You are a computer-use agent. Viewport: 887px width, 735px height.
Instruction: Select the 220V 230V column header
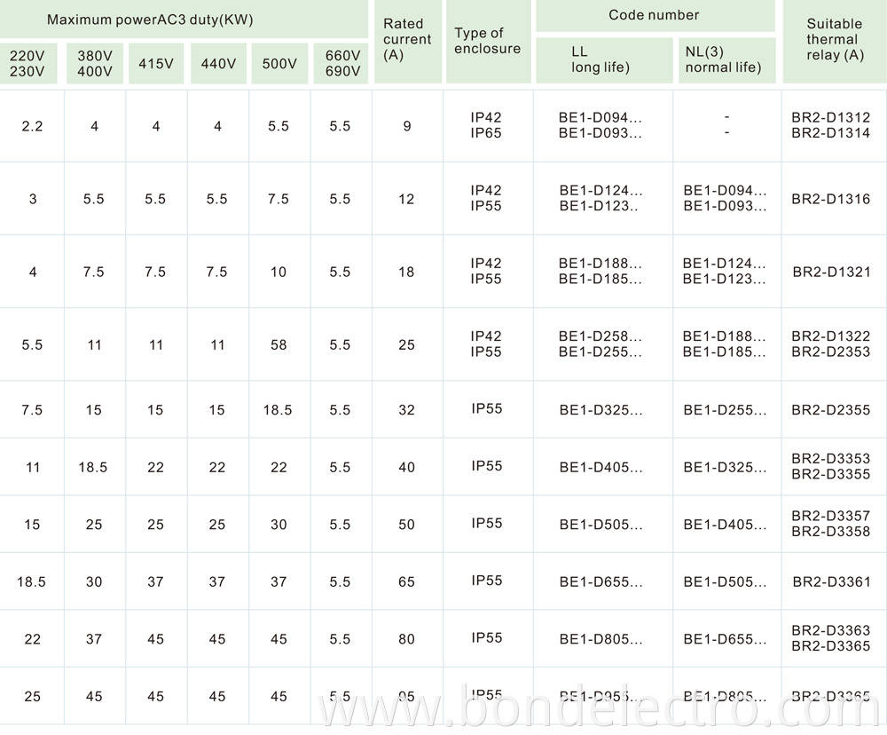[27, 63]
